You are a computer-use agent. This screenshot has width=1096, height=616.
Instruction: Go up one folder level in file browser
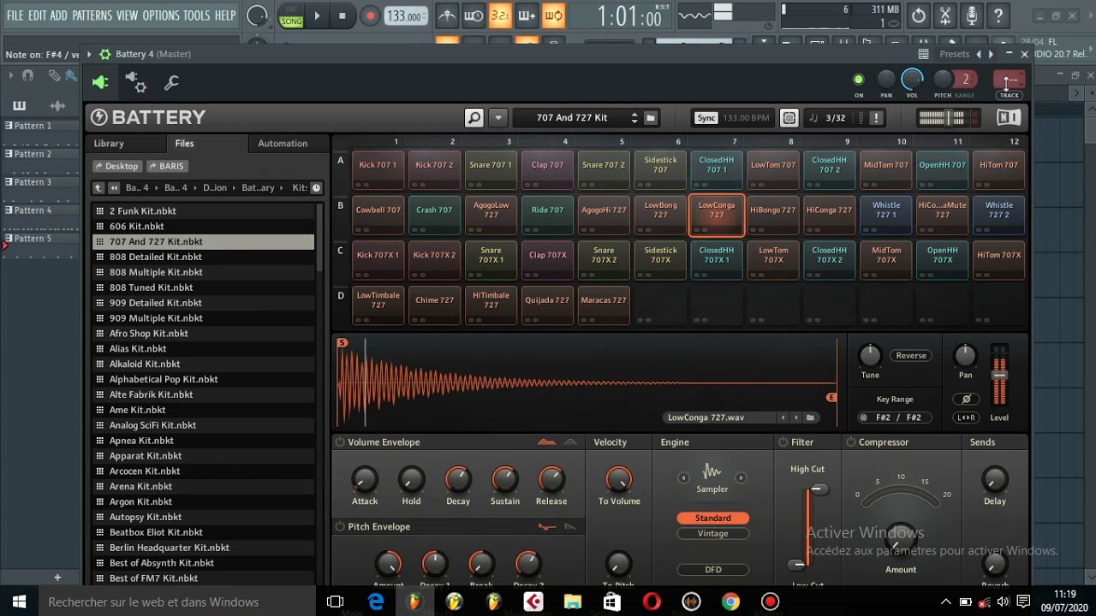click(x=98, y=187)
